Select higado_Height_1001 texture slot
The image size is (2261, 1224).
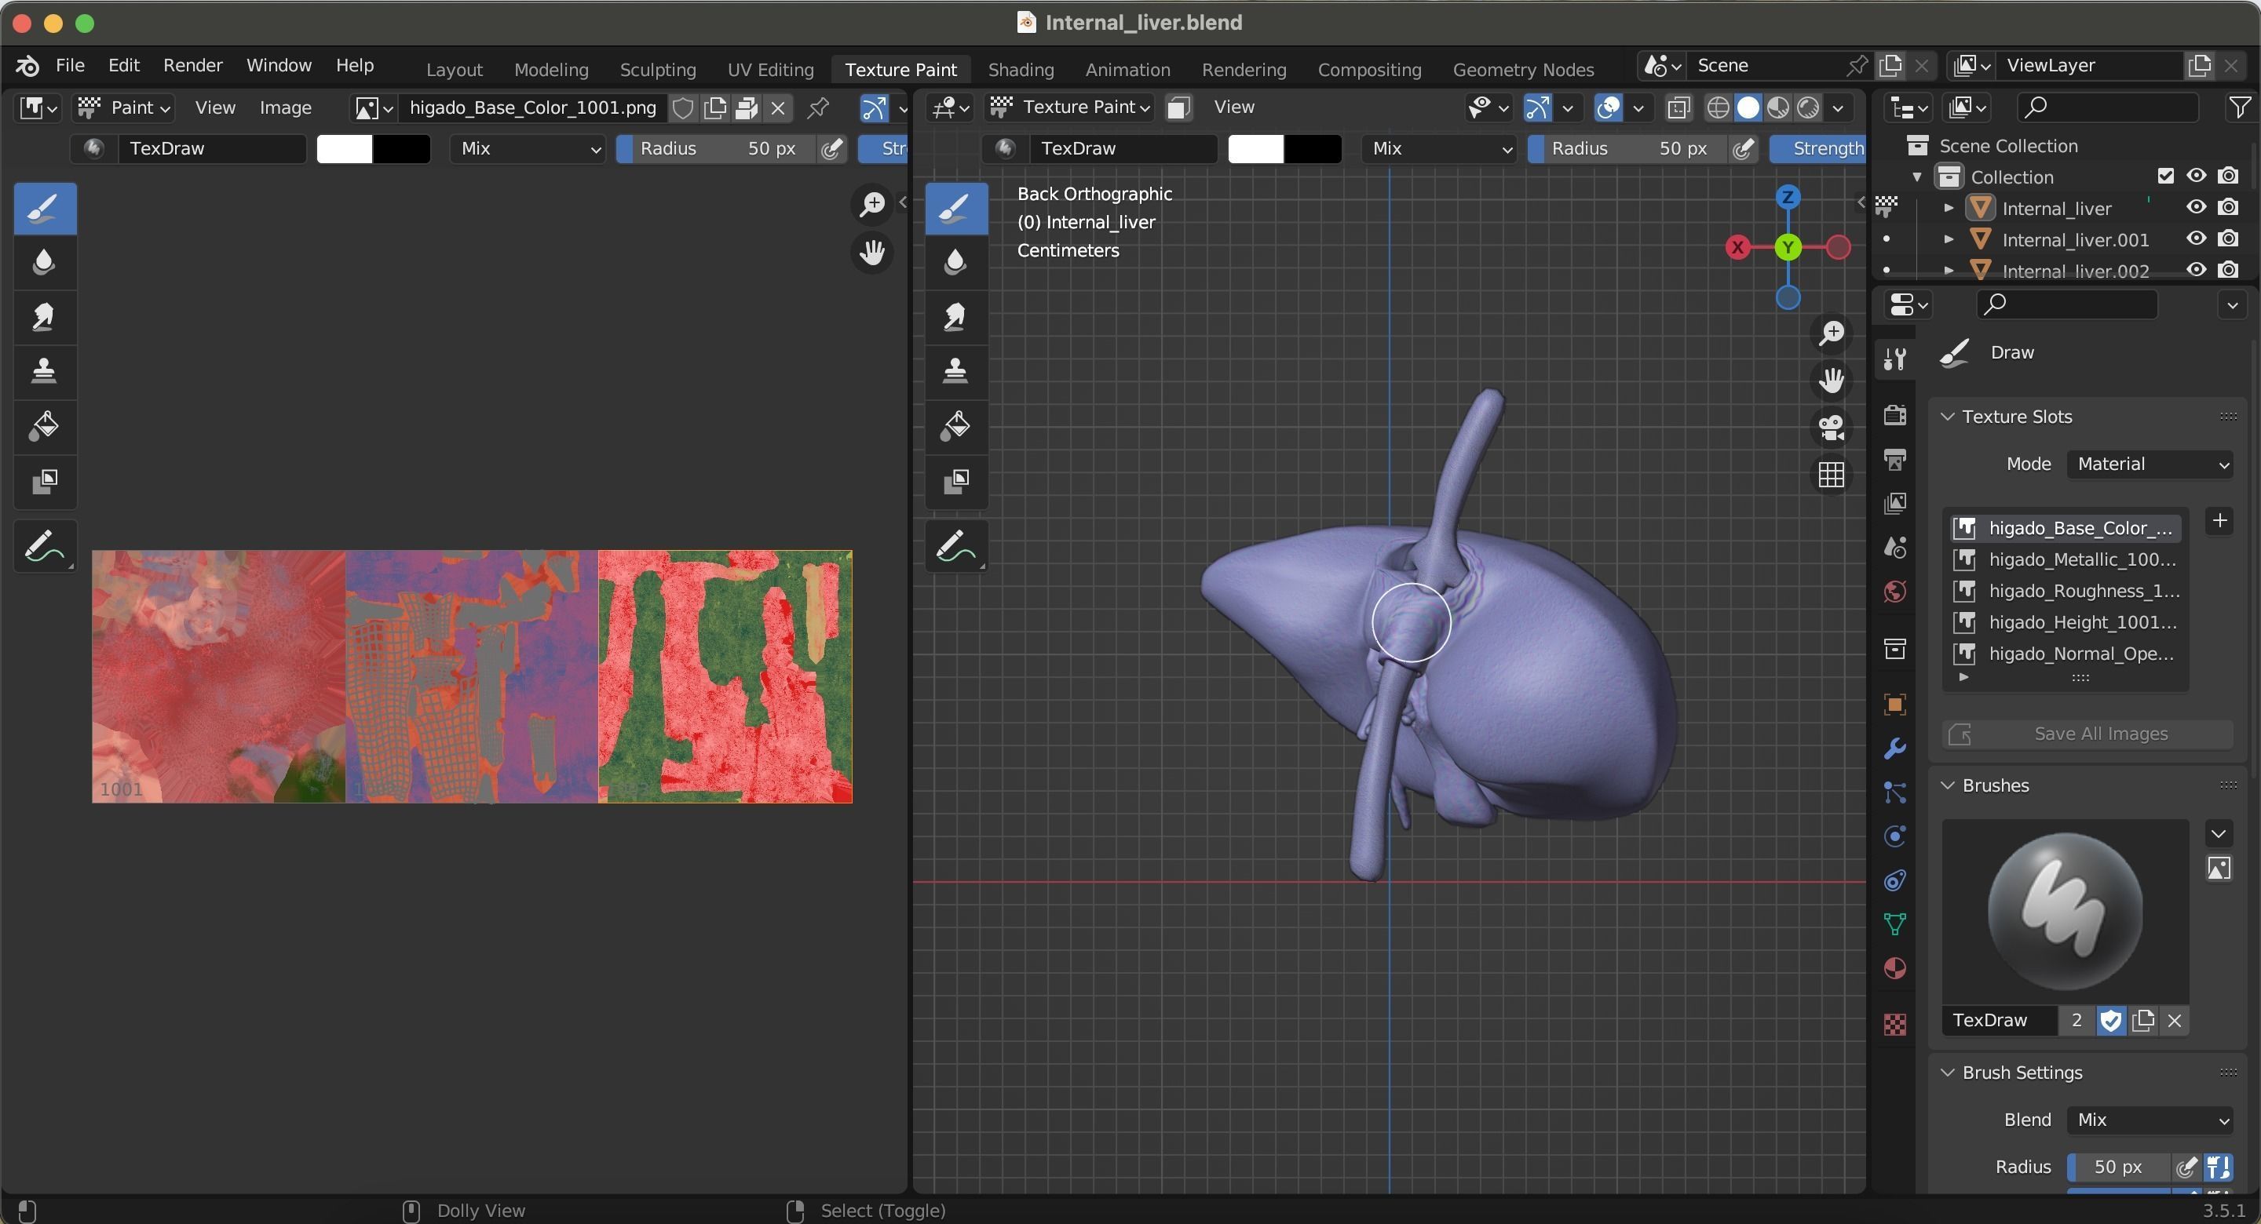coord(2066,622)
